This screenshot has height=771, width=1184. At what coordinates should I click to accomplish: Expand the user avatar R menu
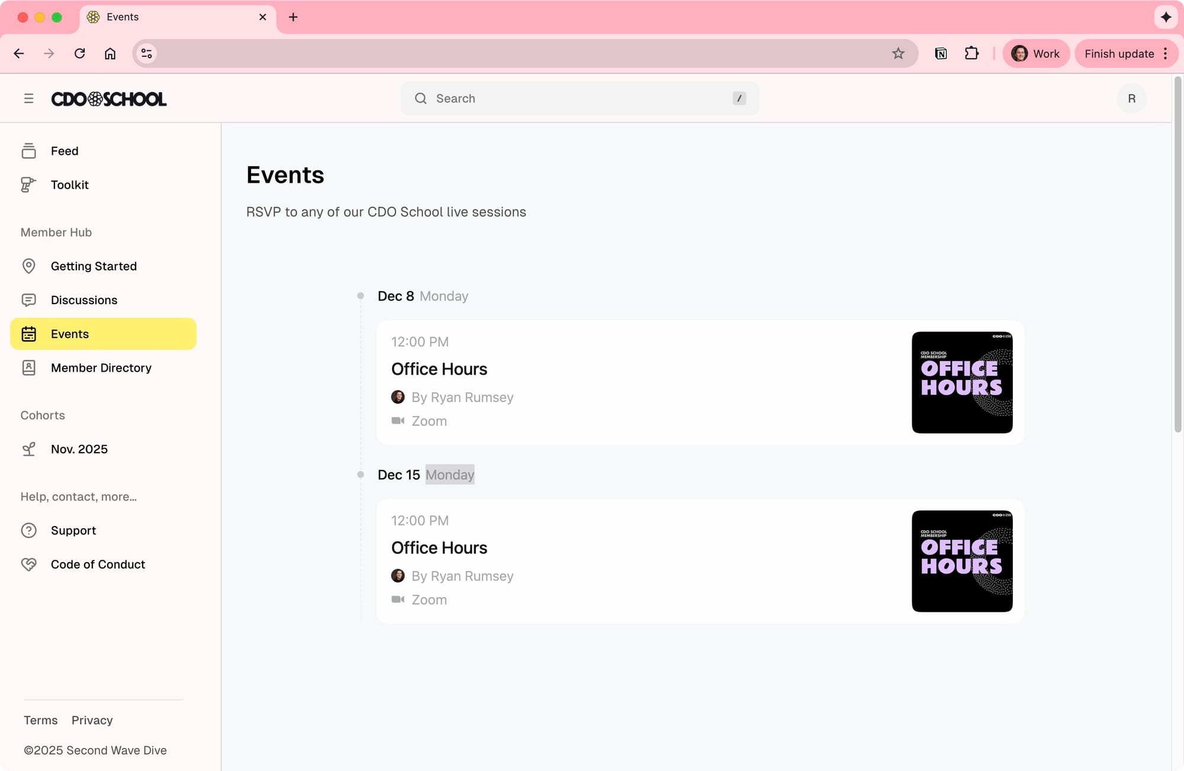[x=1131, y=98]
